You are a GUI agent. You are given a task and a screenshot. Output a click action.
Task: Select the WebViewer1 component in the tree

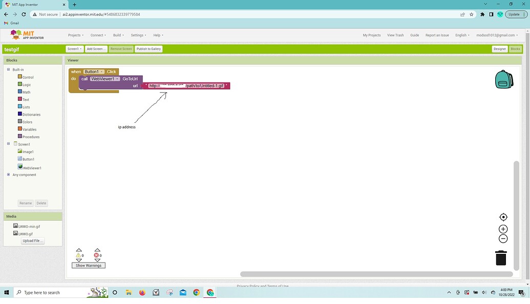click(x=32, y=168)
